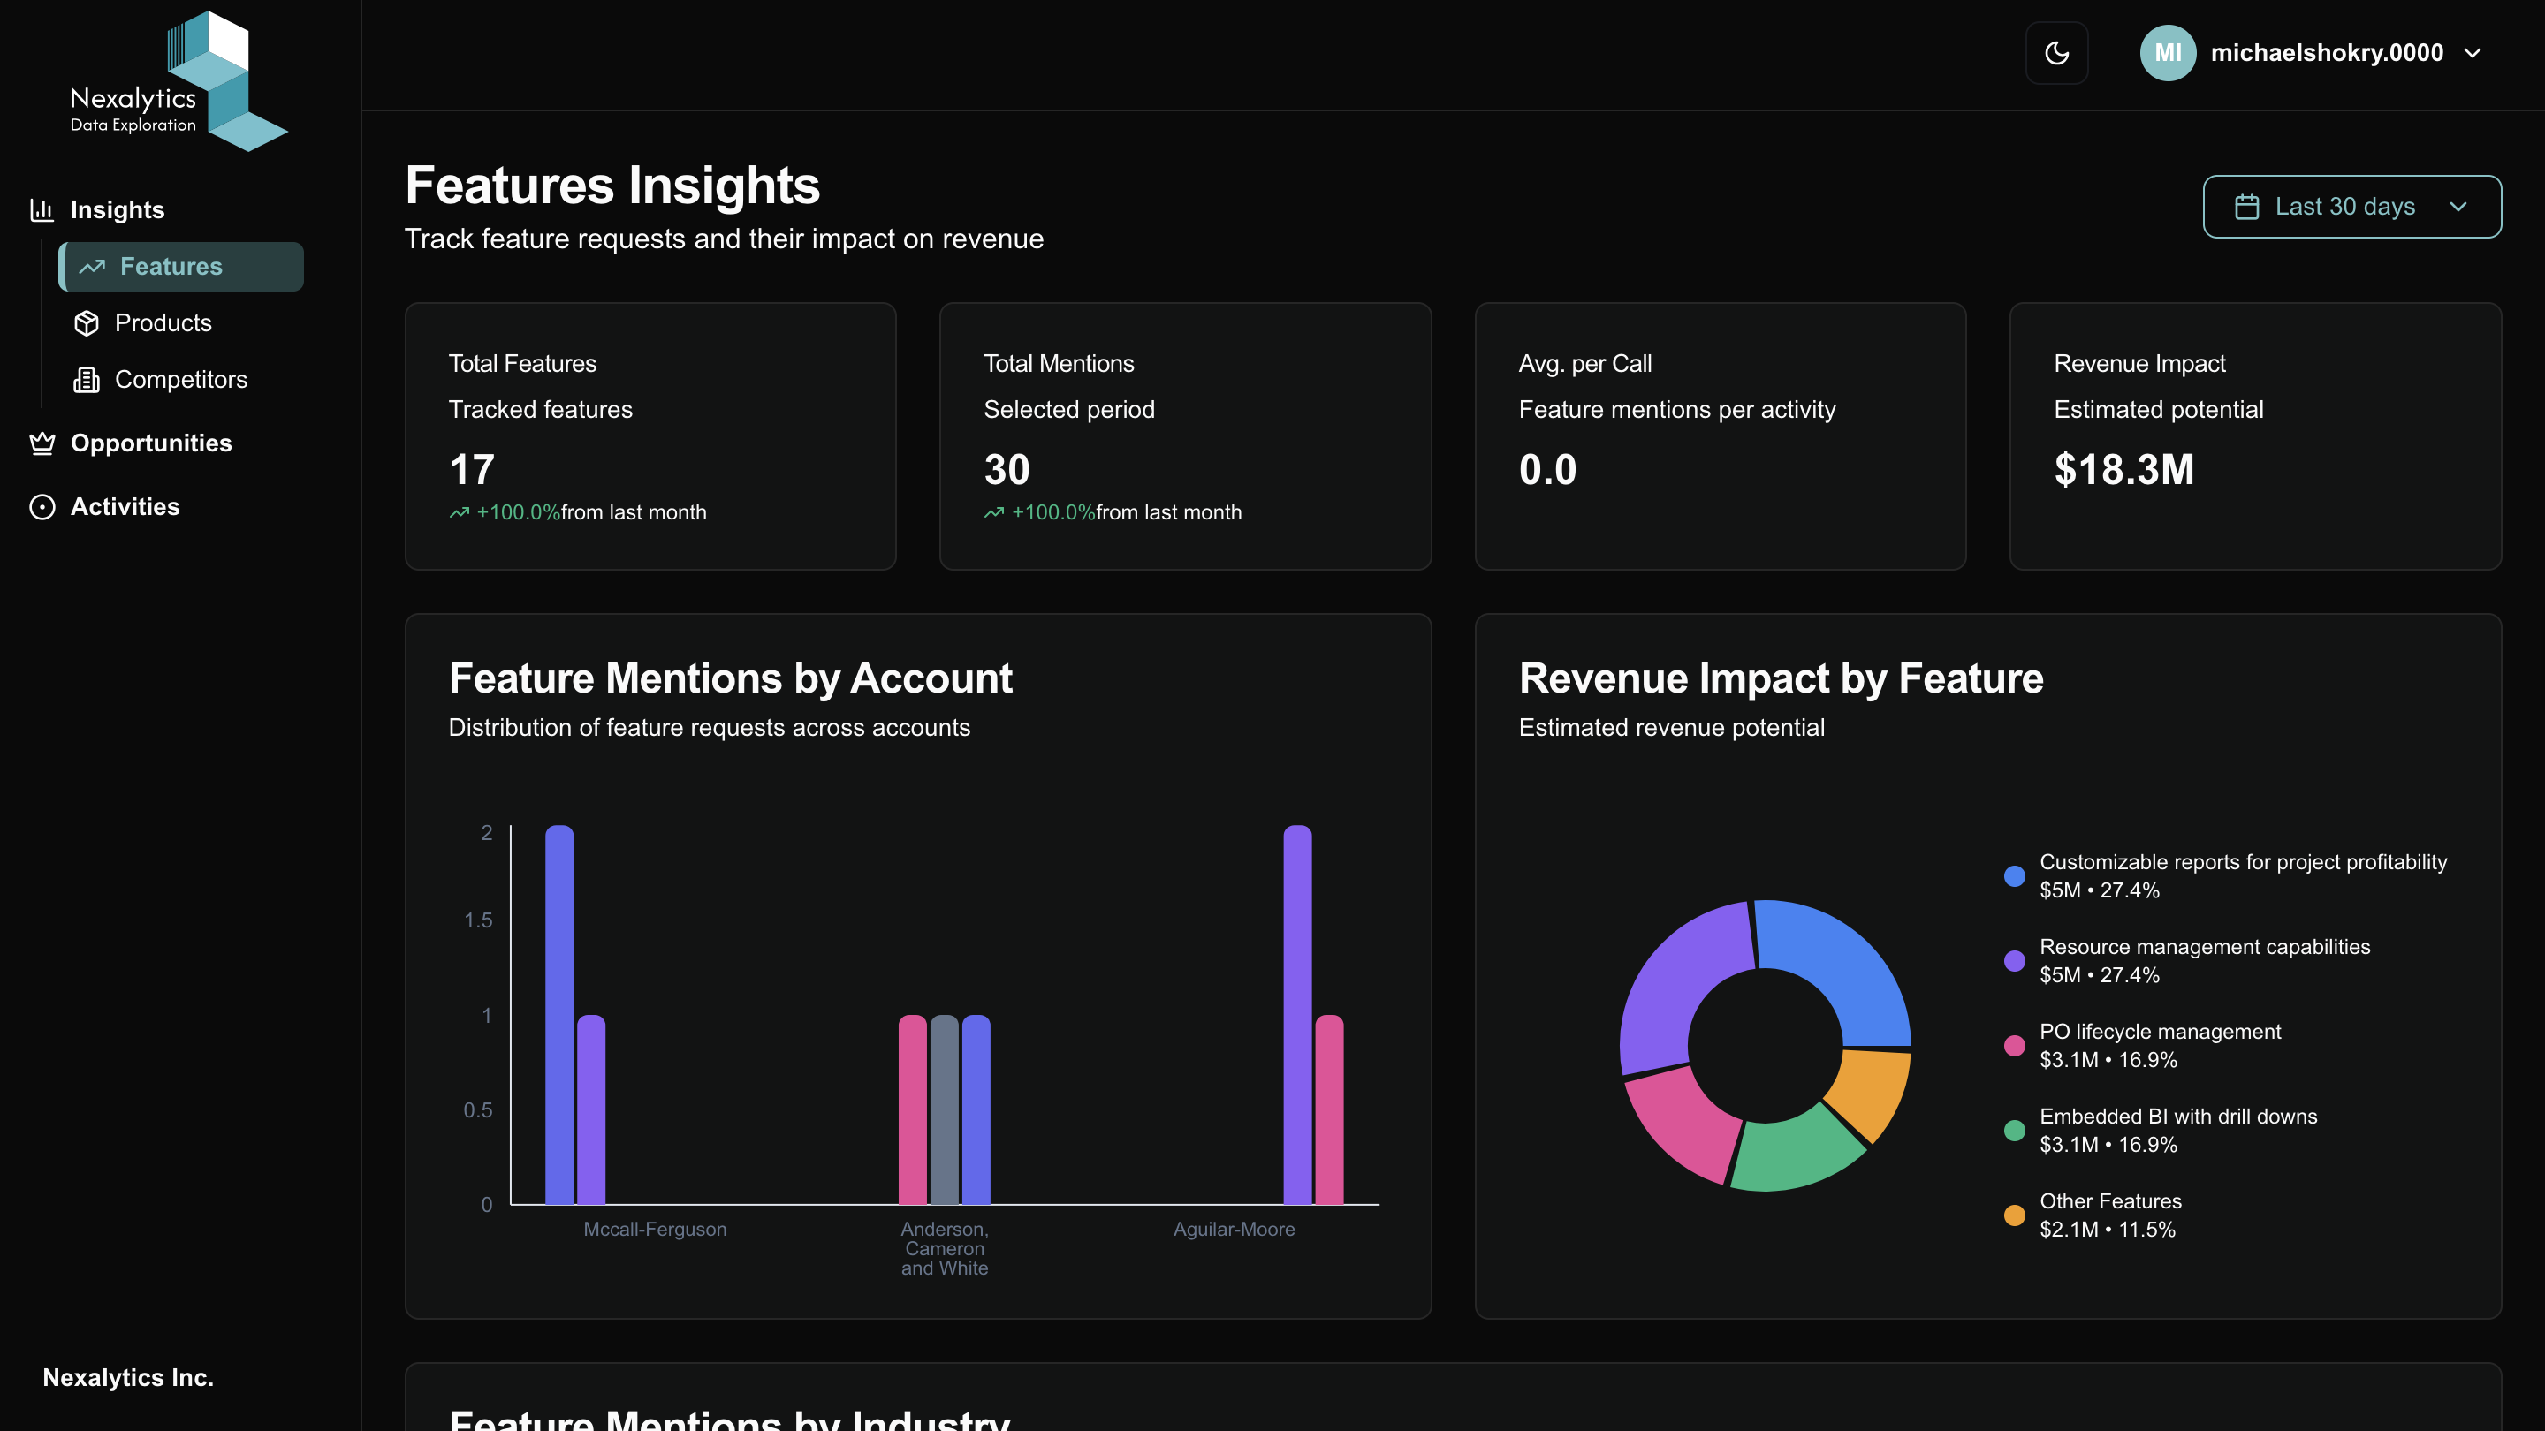Expand the user account menu chevron
The image size is (2545, 1431).
click(x=2472, y=52)
